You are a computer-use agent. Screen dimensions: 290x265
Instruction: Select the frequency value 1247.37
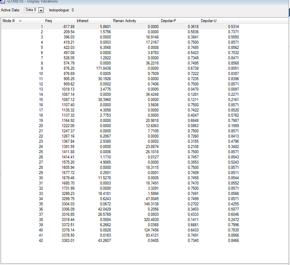pyautogui.click(x=68, y=131)
